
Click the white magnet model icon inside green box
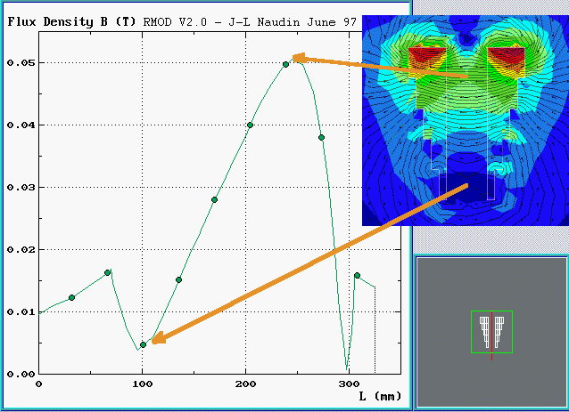pyautogui.click(x=492, y=331)
